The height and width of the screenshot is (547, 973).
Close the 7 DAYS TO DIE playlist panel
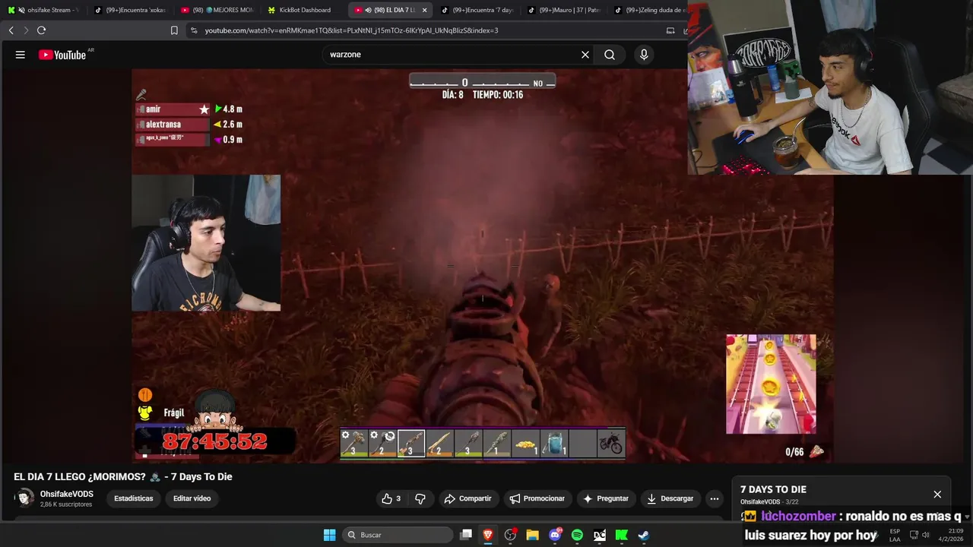(x=937, y=494)
